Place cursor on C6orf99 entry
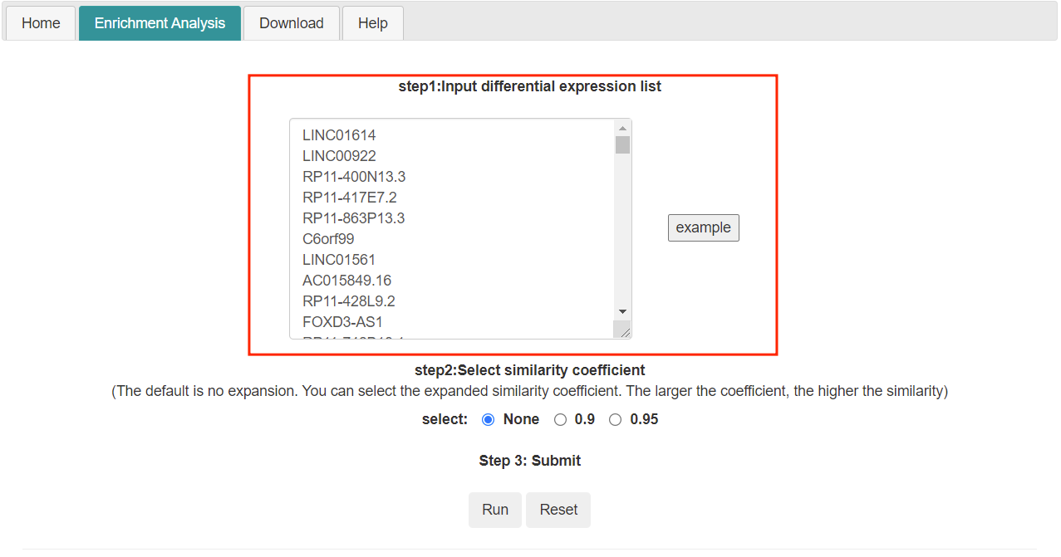Image resolution: width=1061 pixels, height=557 pixels. [x=328, y=238]
